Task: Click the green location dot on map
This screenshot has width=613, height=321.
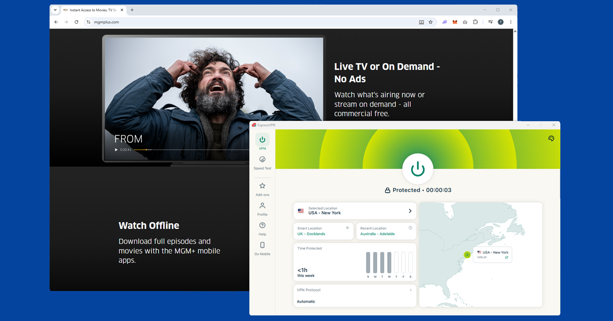Action: click(467, 254)
